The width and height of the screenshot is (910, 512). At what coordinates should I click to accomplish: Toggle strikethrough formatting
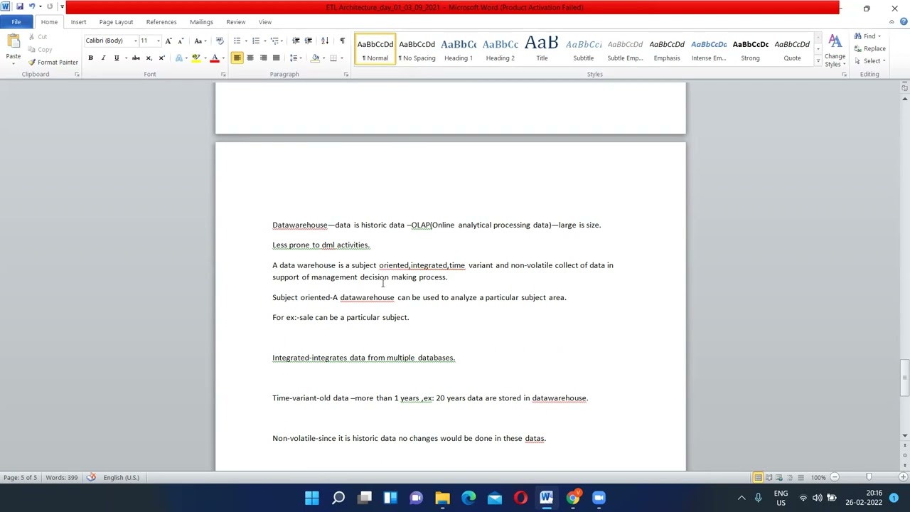tap(136, 58)
